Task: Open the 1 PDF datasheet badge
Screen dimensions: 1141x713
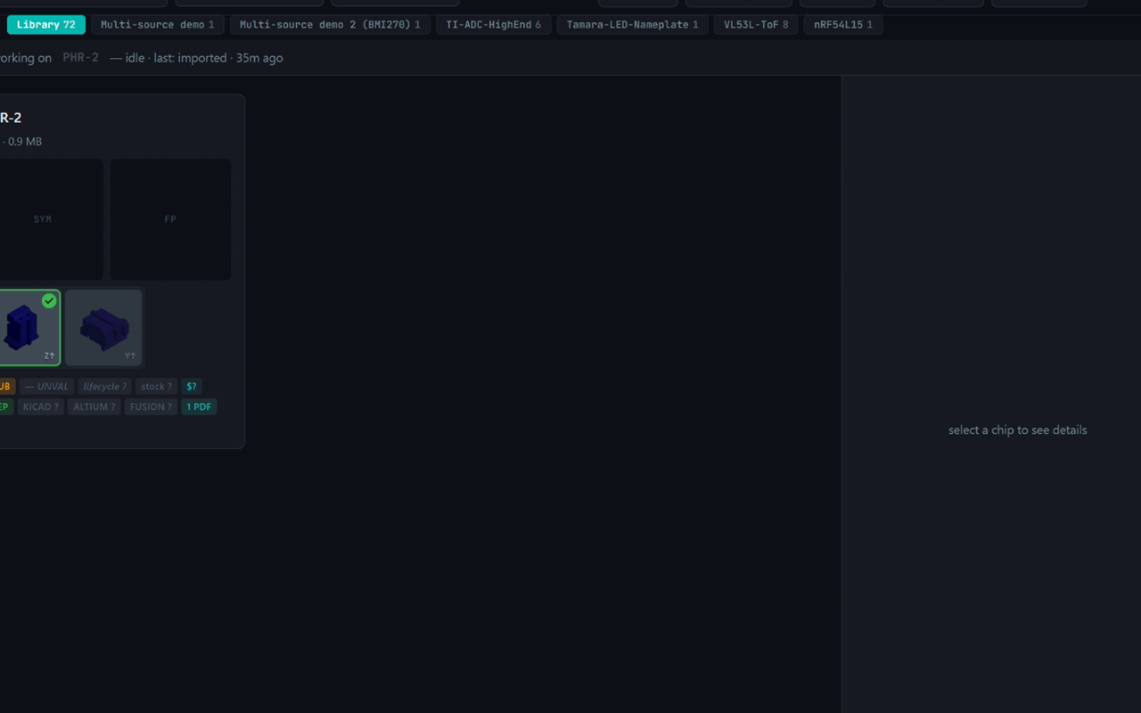Action: click(x=199, y=406)
